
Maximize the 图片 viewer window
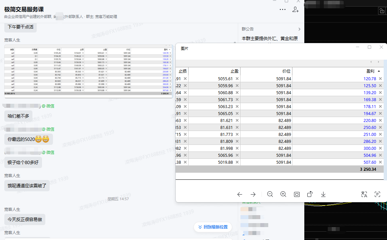coord(369,47)
